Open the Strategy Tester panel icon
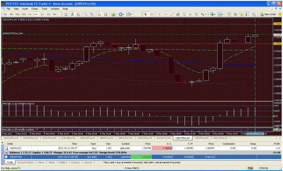This screenshot has width=283, height=171. [254, 14]
